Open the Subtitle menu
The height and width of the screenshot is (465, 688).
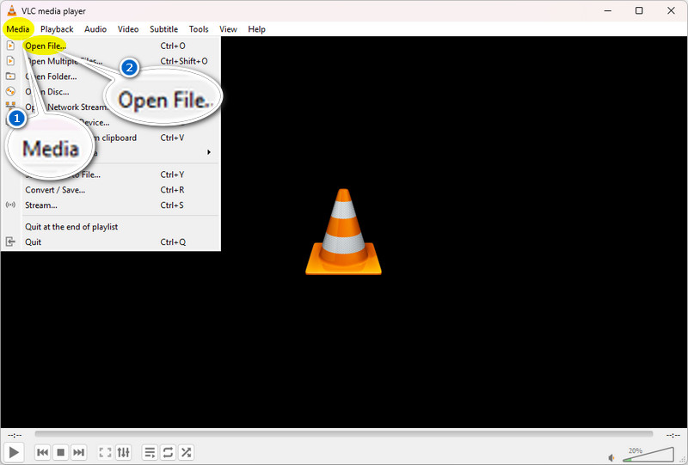click(163, 29)
